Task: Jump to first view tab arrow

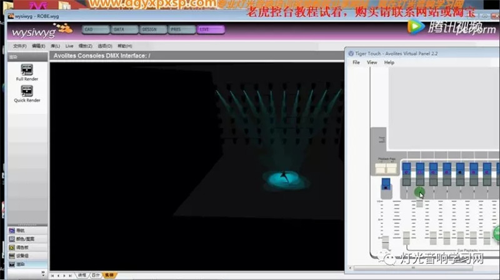Action: click(x=52, y=276)
